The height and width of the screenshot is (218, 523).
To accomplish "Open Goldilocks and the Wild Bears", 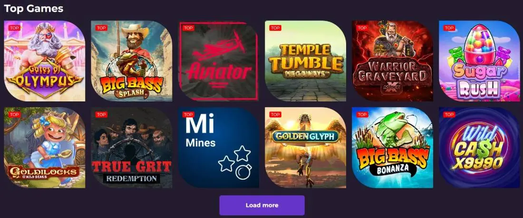I will pyautogui.click(x=44, y=147).
